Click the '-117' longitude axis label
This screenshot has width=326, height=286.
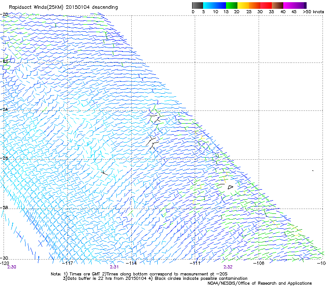pos(67,263)
